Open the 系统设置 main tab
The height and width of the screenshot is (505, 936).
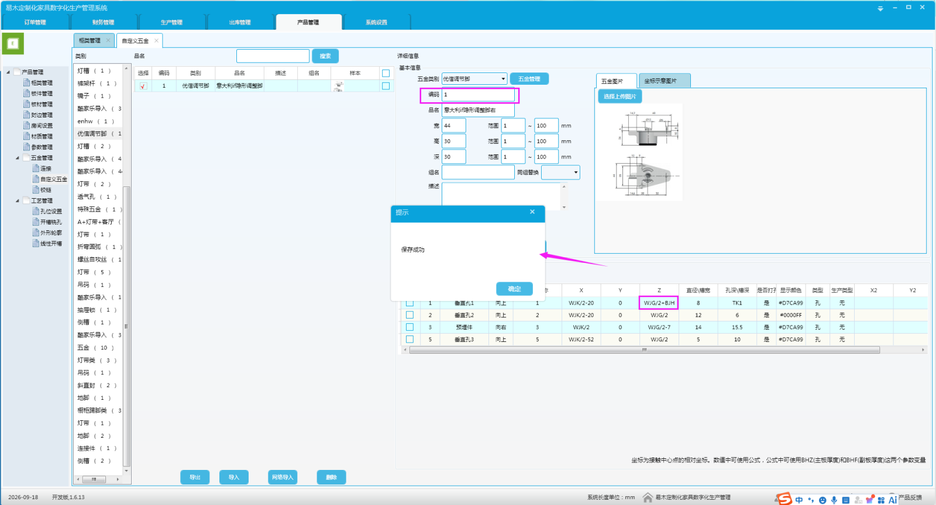pos(377,22)
